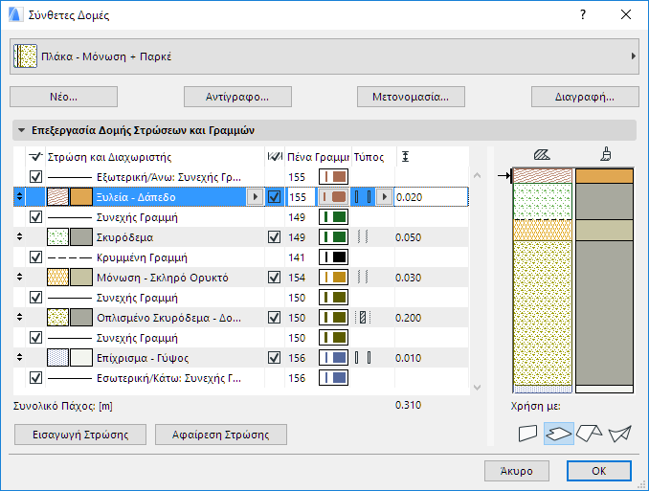
Task: Toggle checkbox for Εξωτερική/Άνω: Συνεχής Γραμμή separator
Action: pos(36,177)
